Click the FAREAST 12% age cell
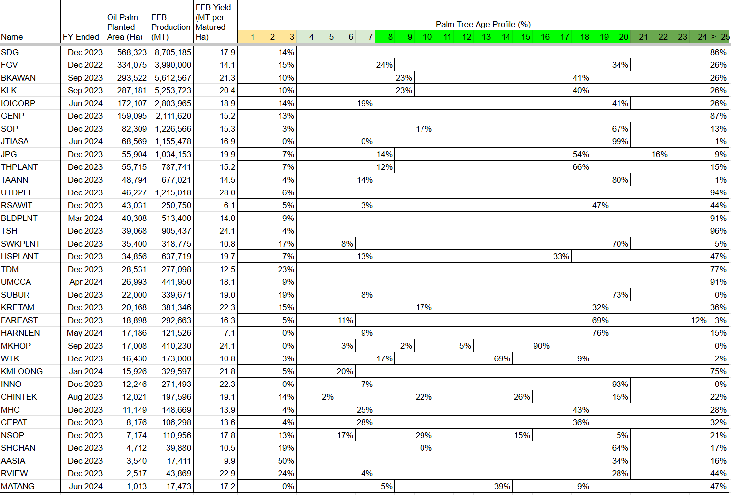 [x=660, y=320]
